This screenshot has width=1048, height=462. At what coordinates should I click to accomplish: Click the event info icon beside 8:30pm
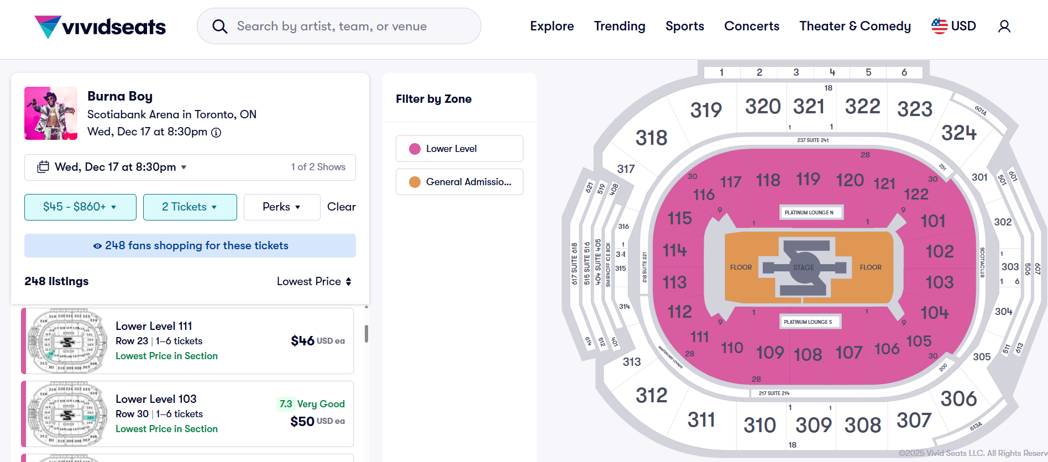pos(217,132)
